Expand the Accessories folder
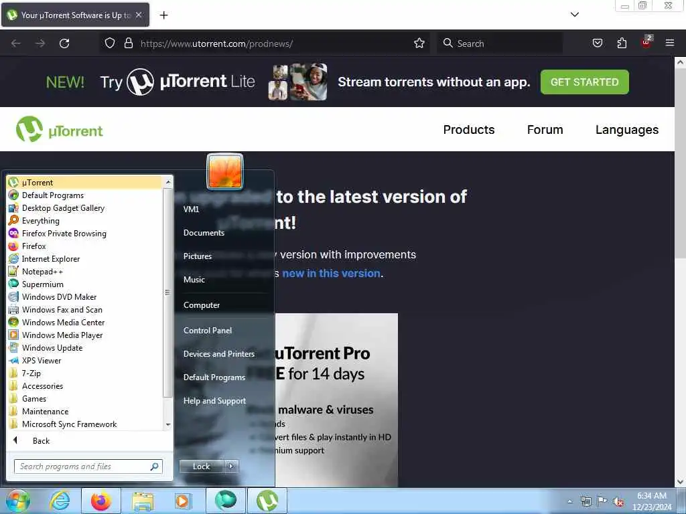Screen dimensions: 686x514 coord(85,385)
